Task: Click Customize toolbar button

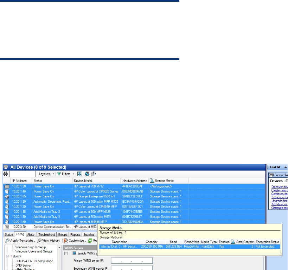Action: click(x=75, y=241)
